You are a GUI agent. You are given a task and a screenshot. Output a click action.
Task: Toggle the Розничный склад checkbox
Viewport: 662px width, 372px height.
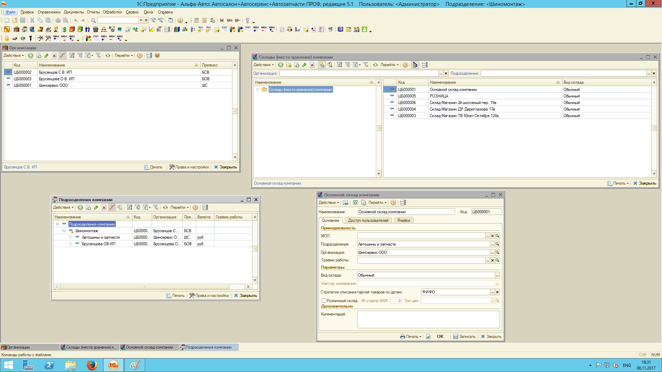(324, 301)
